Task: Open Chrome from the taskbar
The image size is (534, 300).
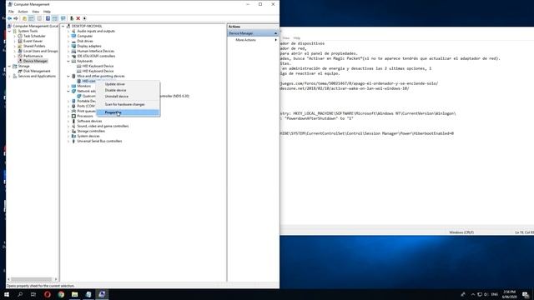Action: click(61, 294)
